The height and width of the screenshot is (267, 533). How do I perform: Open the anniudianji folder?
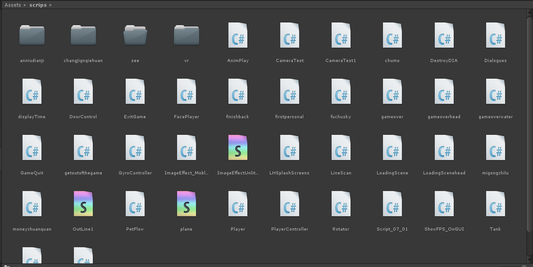[32, 35]
